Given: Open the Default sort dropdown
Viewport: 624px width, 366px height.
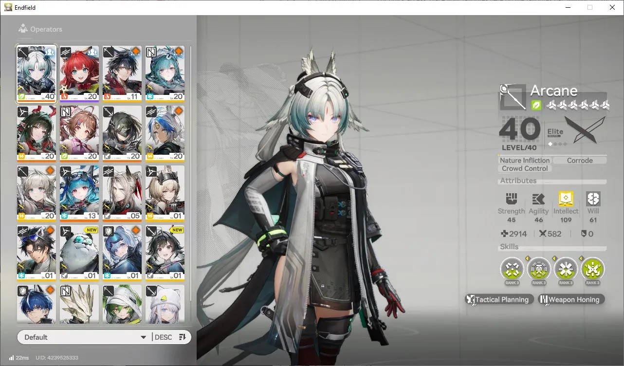Looking at the screenshot, I should coord(84,337).
